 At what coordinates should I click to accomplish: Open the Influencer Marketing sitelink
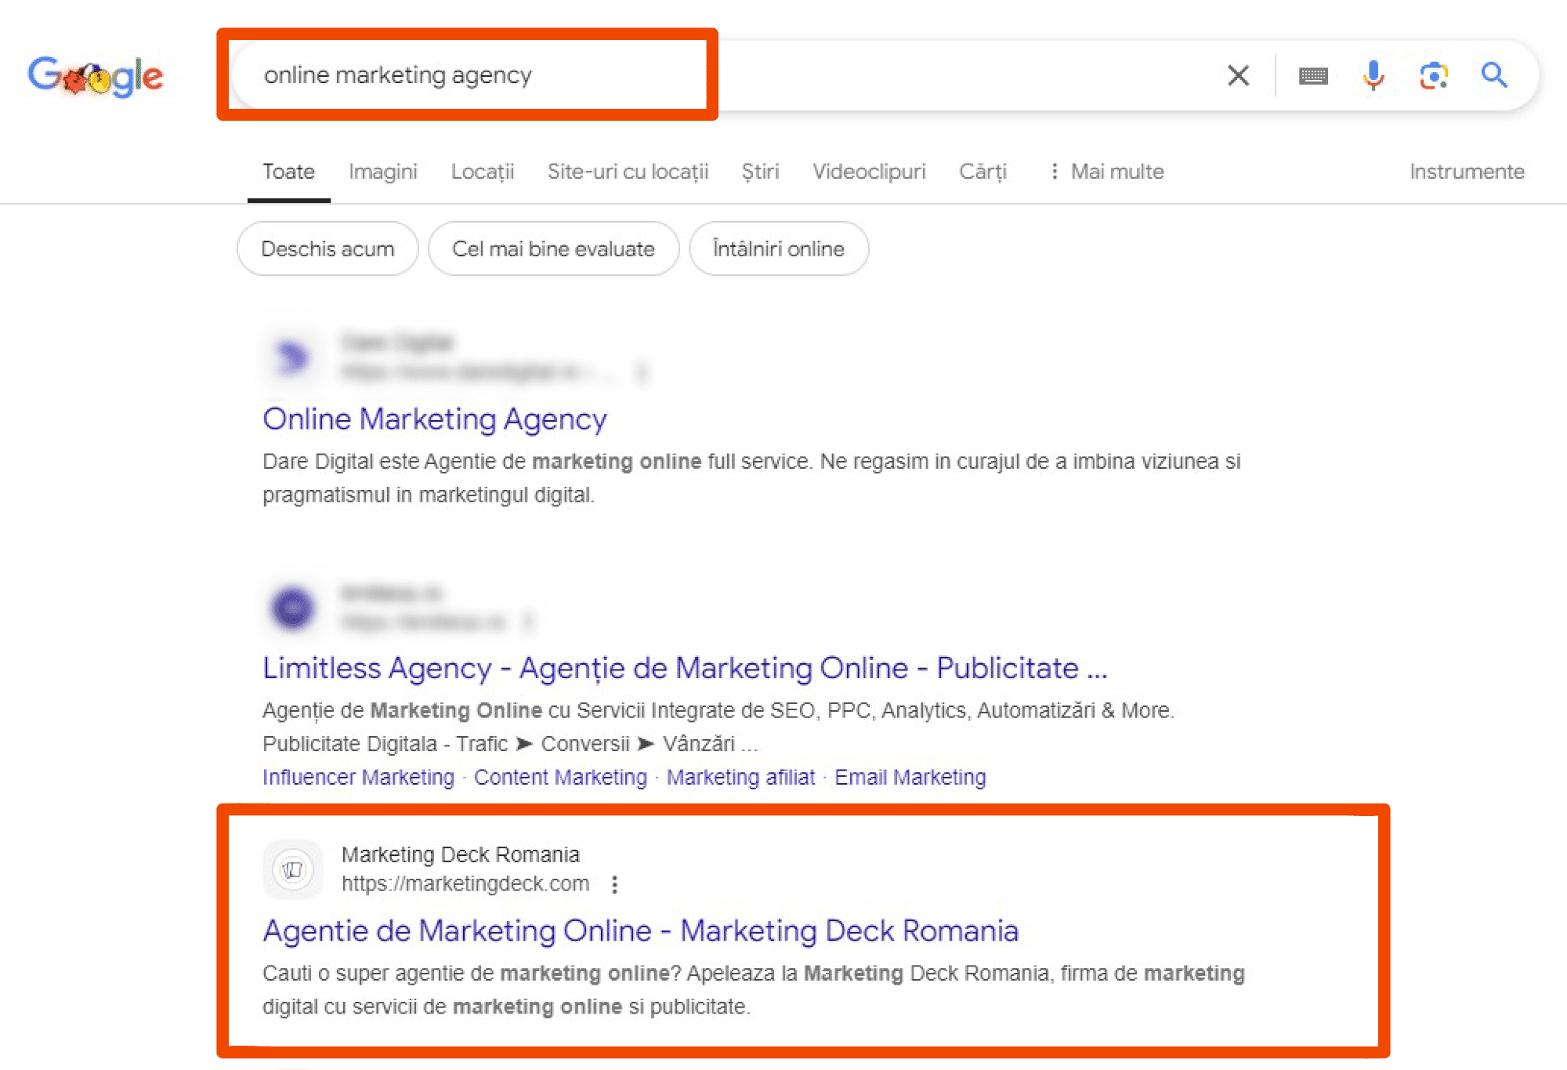pyautogui.click(x=358, y=777)
